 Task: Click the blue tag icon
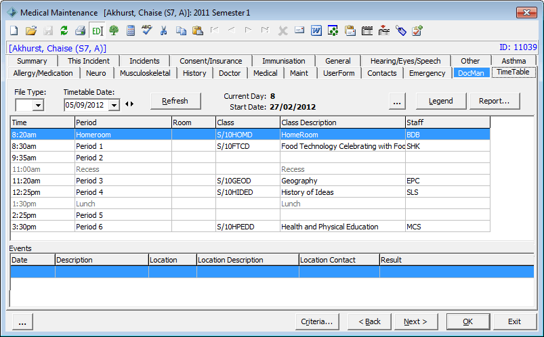(x=400, y=30)
